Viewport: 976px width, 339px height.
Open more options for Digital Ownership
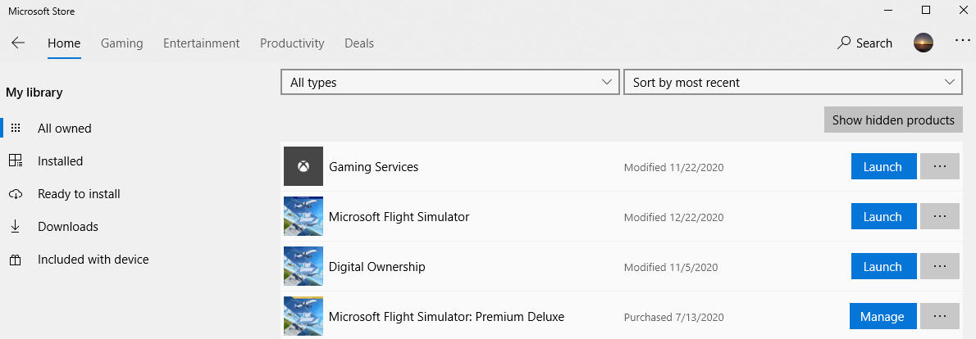(940, 266)
